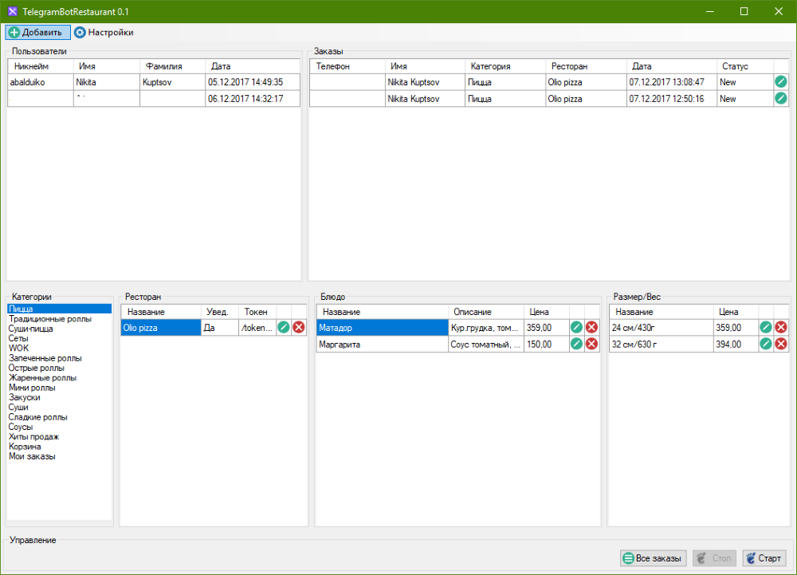Select the Суши-пицца category

(31, 329)
